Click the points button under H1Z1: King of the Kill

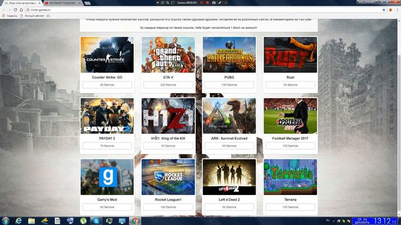tap(168, 146)
